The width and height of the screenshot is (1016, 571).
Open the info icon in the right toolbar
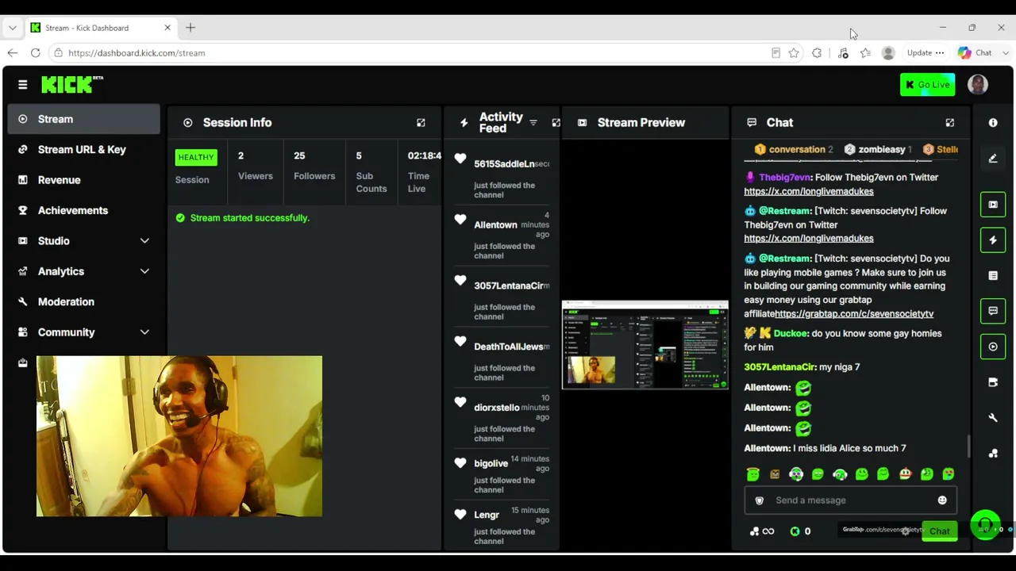[x=993, y=123]
